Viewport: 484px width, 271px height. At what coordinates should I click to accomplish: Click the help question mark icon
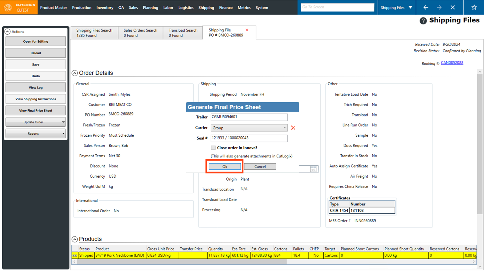(x=423, y=21)
